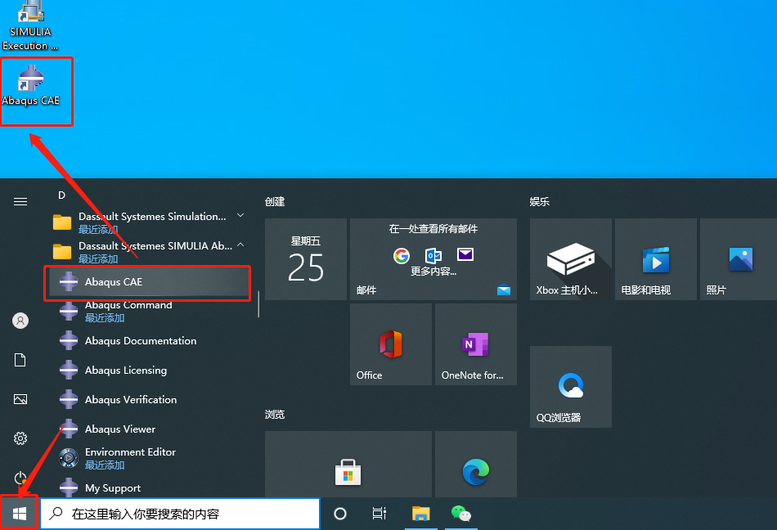This screenshot has width=777, height=530.
Task: Click the Power icon in Start sidebar
Action: click(x=20, y=478)
